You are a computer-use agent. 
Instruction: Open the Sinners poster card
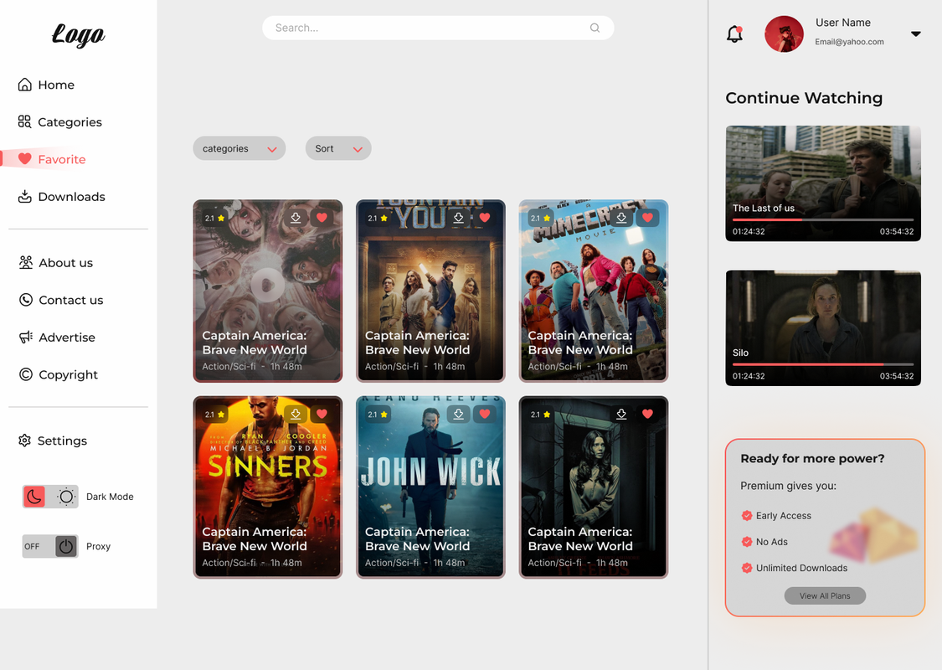pyautogui.click(x=267, y=487)
